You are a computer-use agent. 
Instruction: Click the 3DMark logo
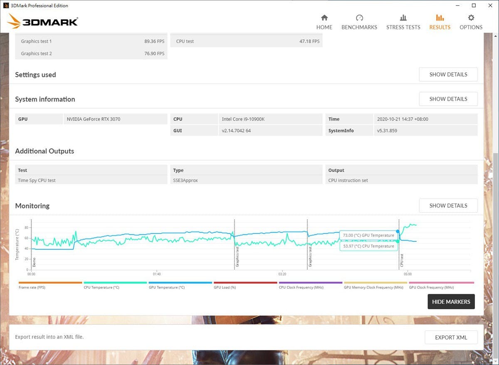42,22
